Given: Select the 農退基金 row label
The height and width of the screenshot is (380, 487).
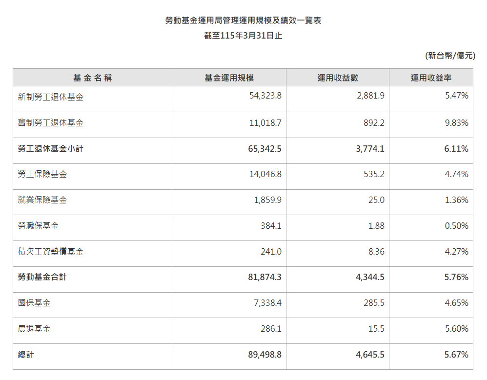Looking at the screenshot, I should point(34,328).
